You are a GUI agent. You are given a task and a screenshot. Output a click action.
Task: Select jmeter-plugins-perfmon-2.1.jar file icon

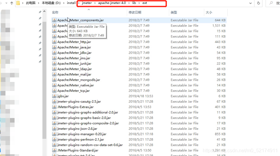coord(54,139)
